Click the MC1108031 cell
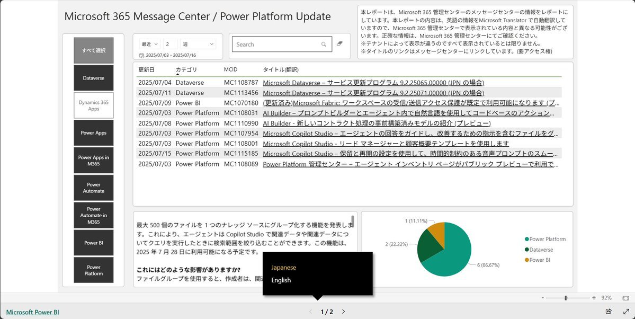The height and width of the screenshot is (319, 635). pyautogui.click(x=241, y=113)
